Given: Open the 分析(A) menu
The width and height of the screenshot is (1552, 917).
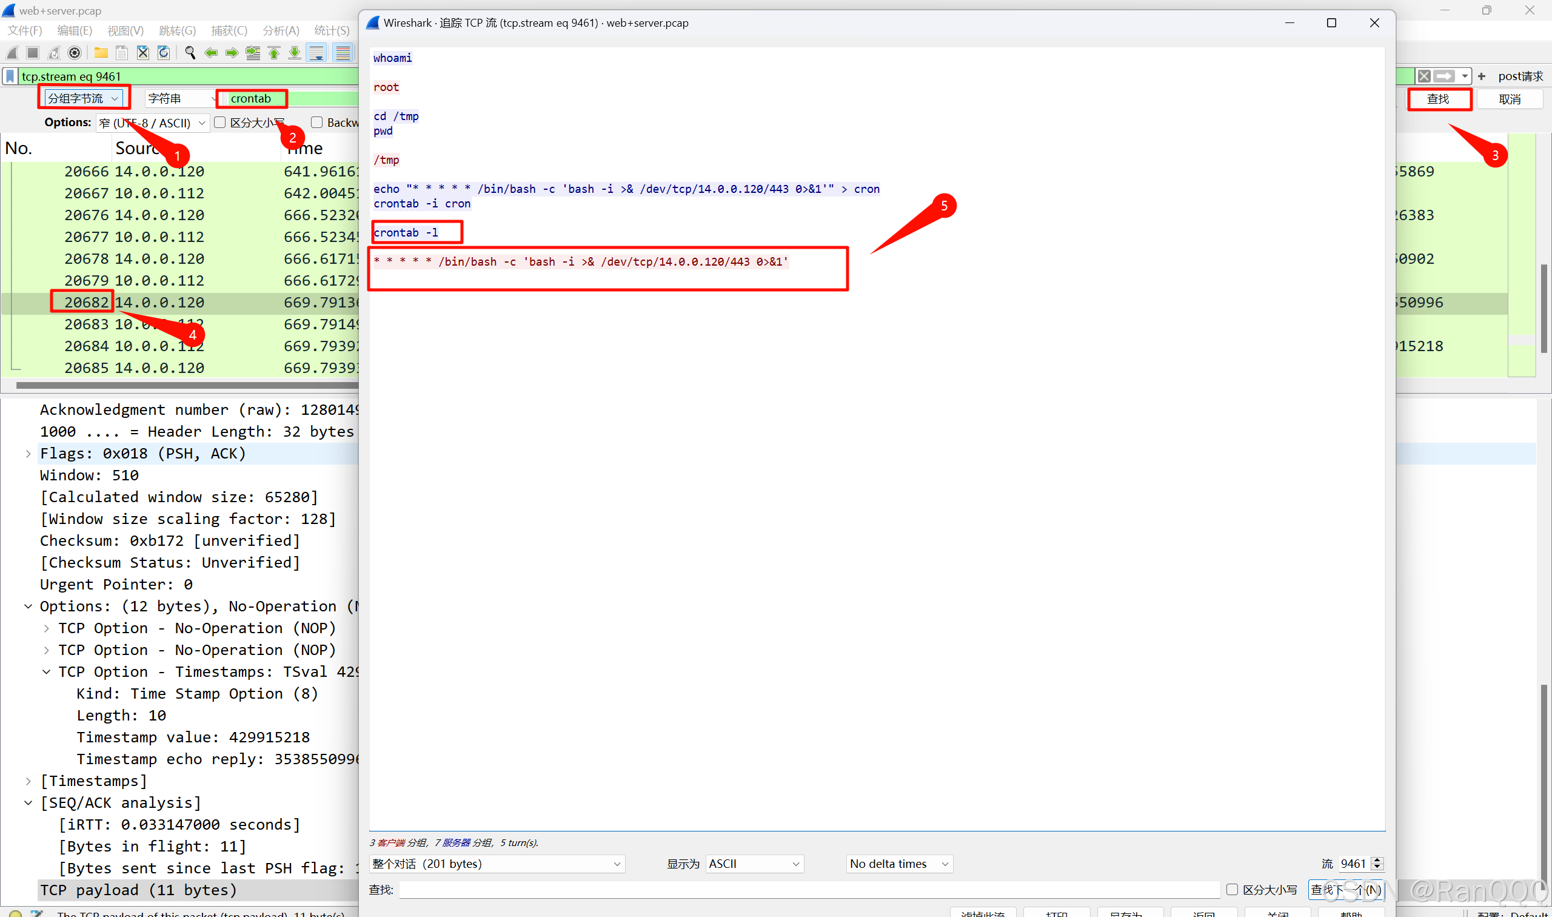Looking at the screenshot, I should point(280,30).
